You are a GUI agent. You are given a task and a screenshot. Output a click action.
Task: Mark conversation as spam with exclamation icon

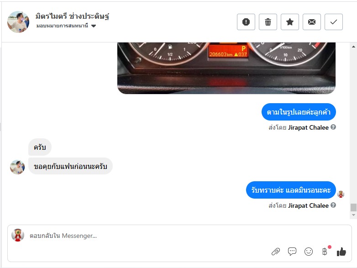tap(246, 22)
